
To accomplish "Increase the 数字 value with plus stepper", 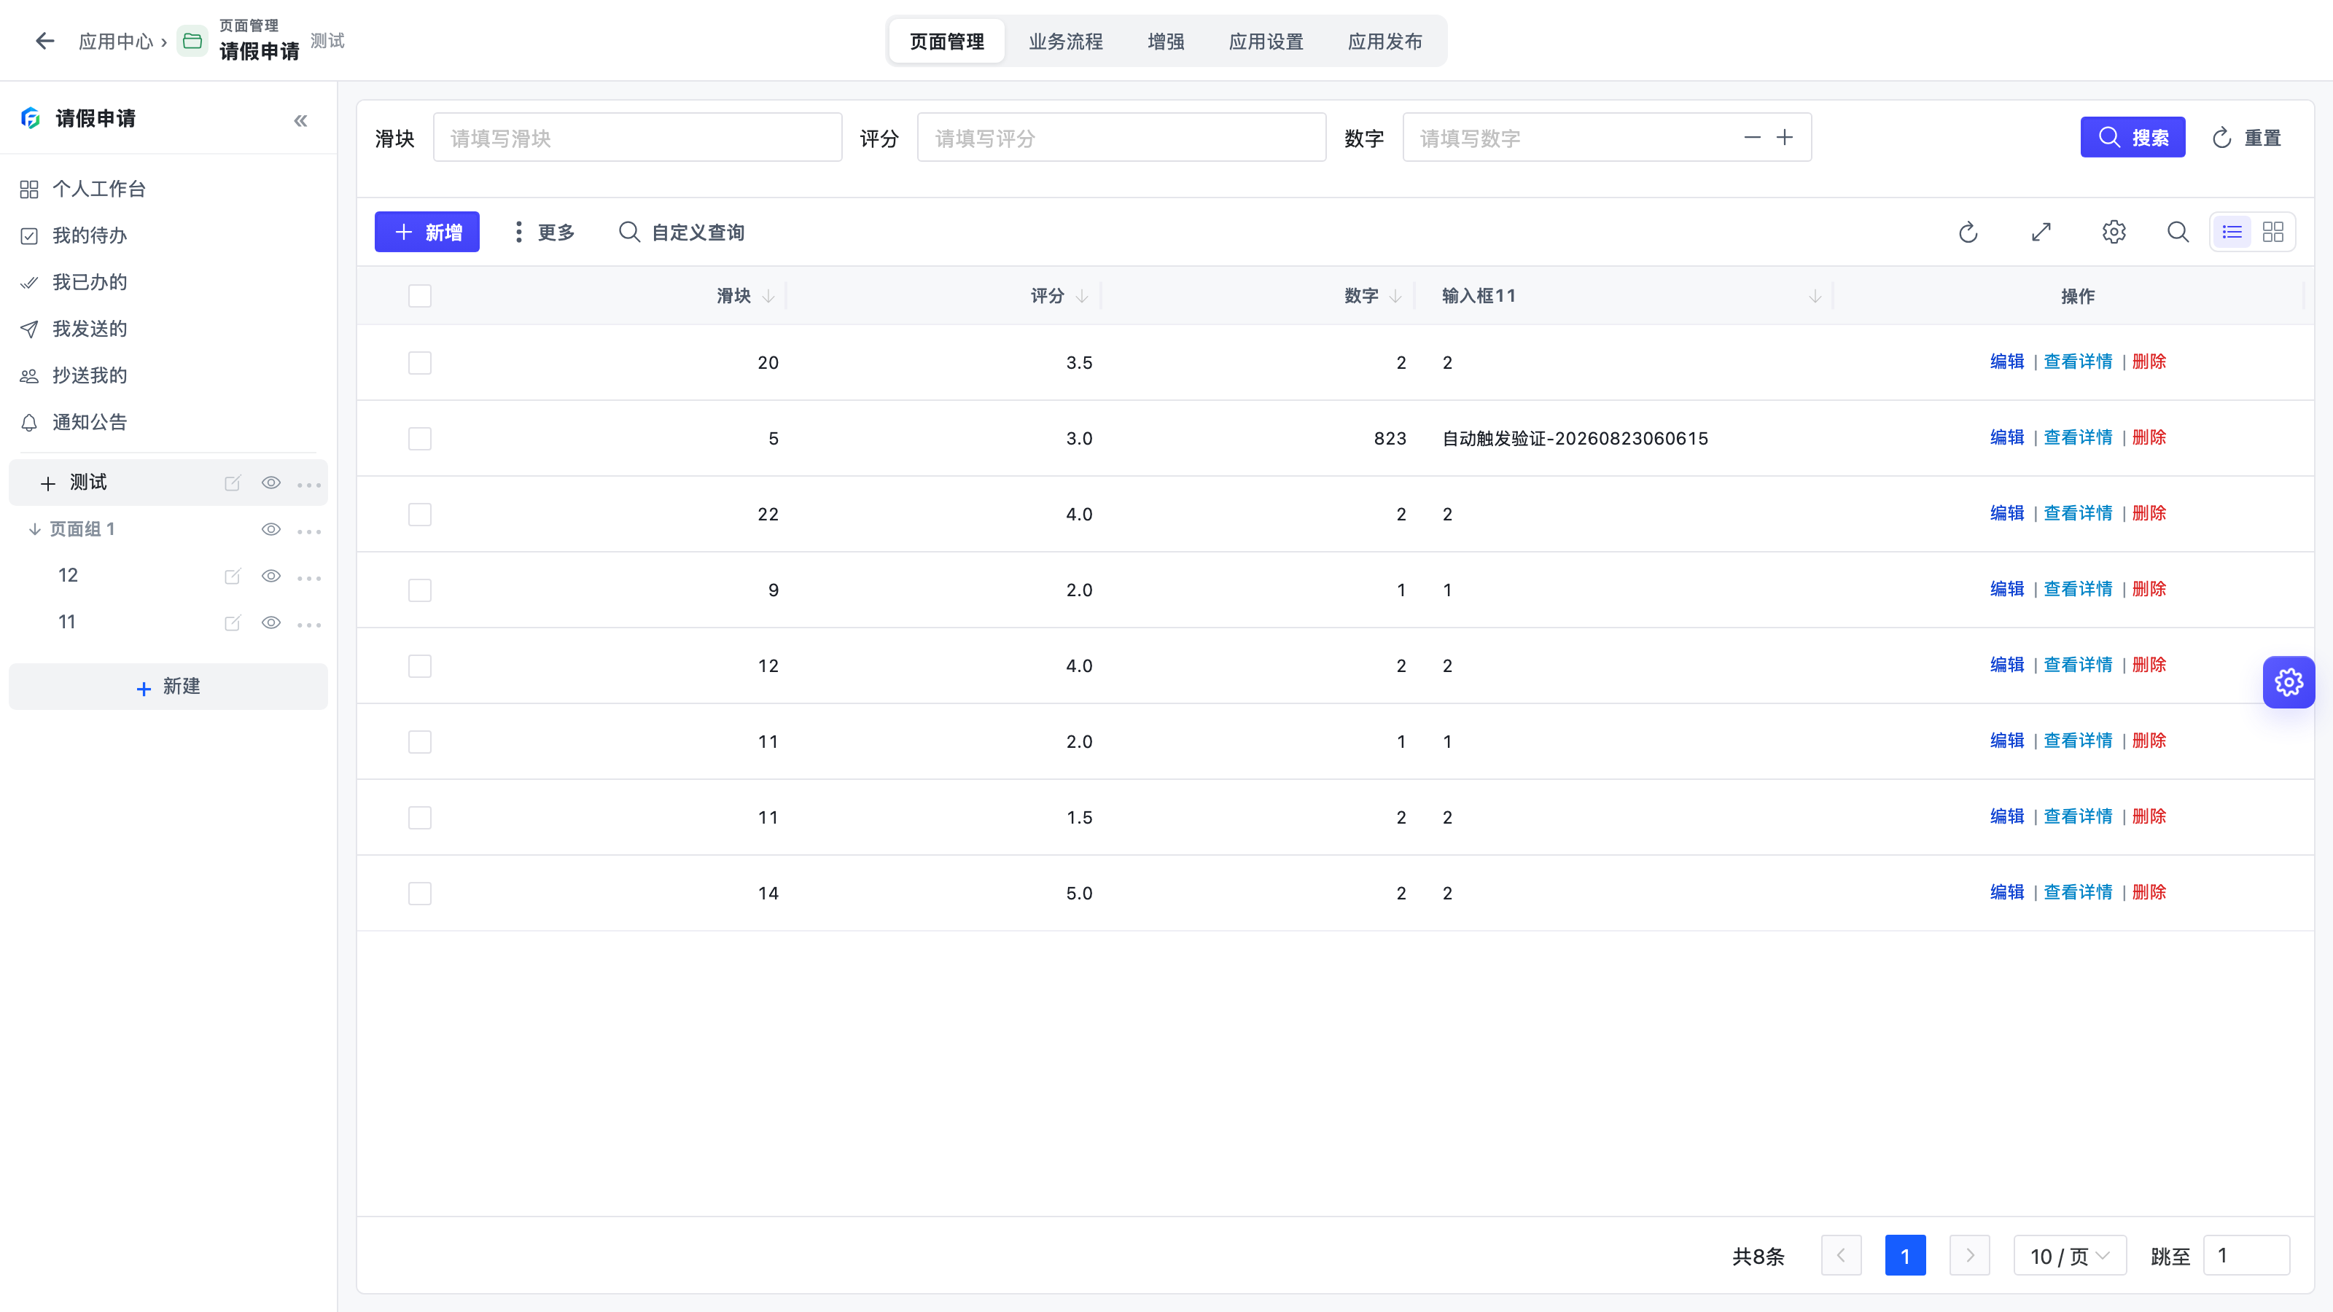I will pyautogui.click(x=1784, y=138).
